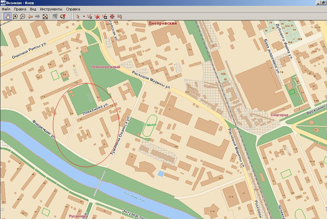The width and height of the screenshot is (327, 219).
Task: Open the Правка menu
Action: click(20, 9)
